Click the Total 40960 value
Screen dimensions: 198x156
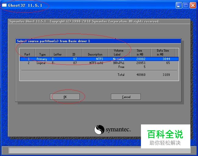pos(141,75)
